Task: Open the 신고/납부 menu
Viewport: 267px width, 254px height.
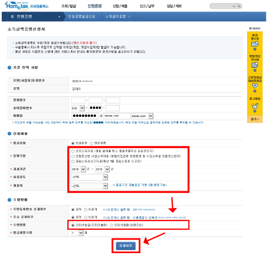Action: [x=147, y=6]
